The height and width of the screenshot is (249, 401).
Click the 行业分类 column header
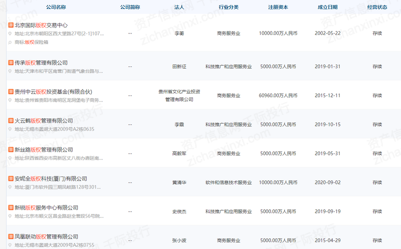point(229,7)
